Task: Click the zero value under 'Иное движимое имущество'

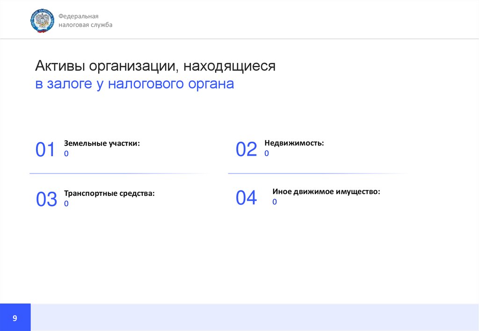Action: click(275, 202)
